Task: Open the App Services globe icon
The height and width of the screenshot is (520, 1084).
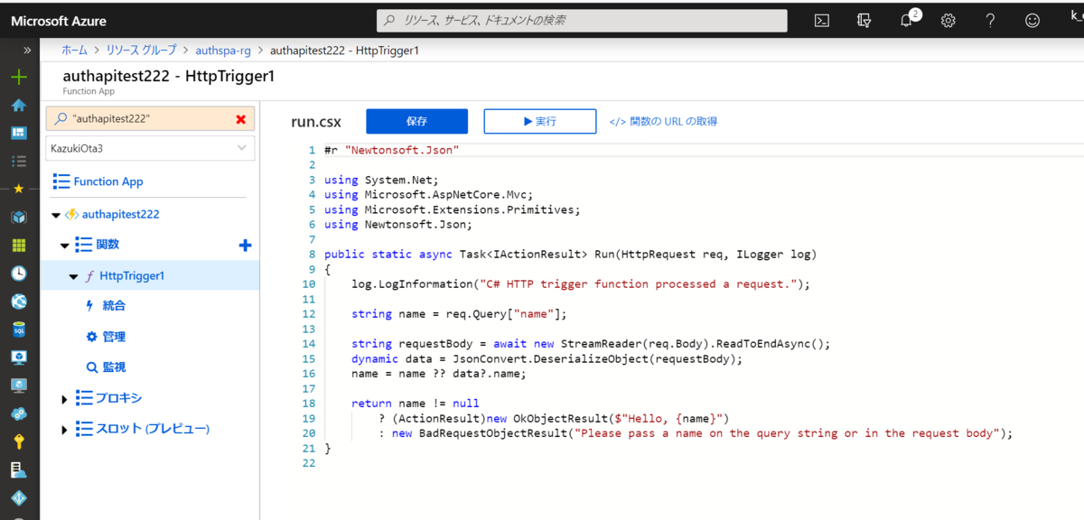Action: tap(18, 302)
